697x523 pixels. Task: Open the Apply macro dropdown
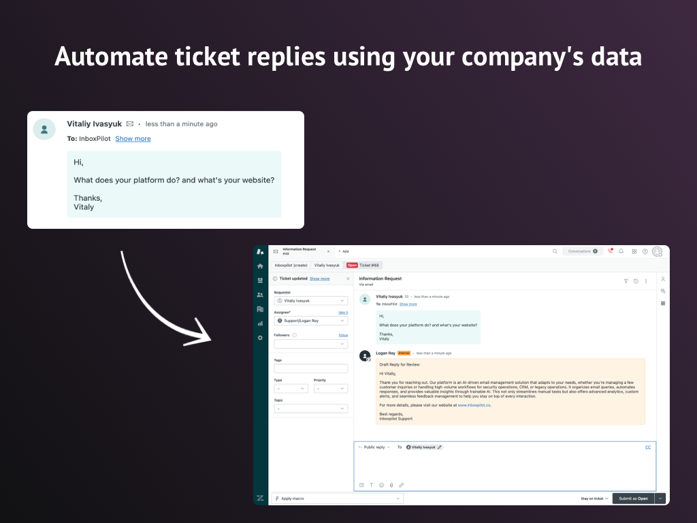coord(338,498)
